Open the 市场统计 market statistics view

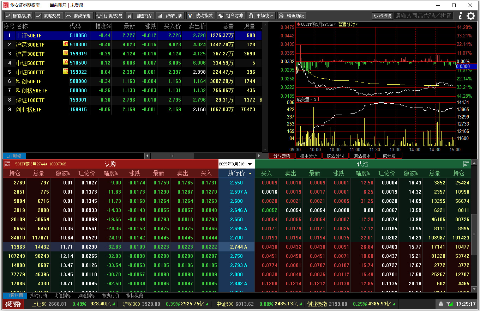[261, 16]
